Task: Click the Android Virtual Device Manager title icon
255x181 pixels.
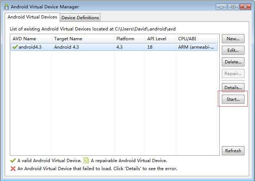Action: pyautogui.click(x=7, y=7)
